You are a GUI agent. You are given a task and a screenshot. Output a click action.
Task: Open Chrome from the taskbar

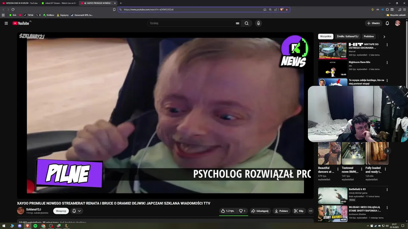click(x=43, y=226)
